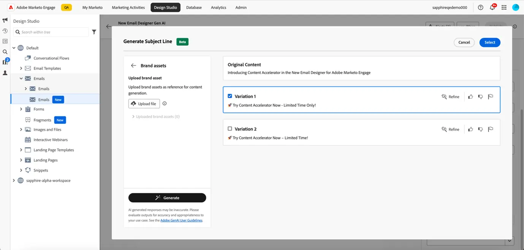
Task: Click the filter funnel icon beside tree search
Action: pos(94,32)
